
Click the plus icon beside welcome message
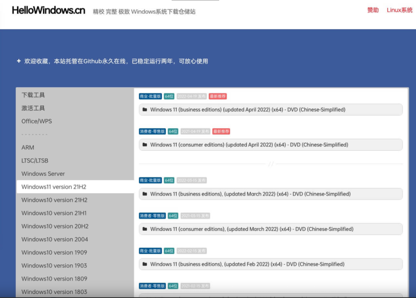(x=18, y=61)
